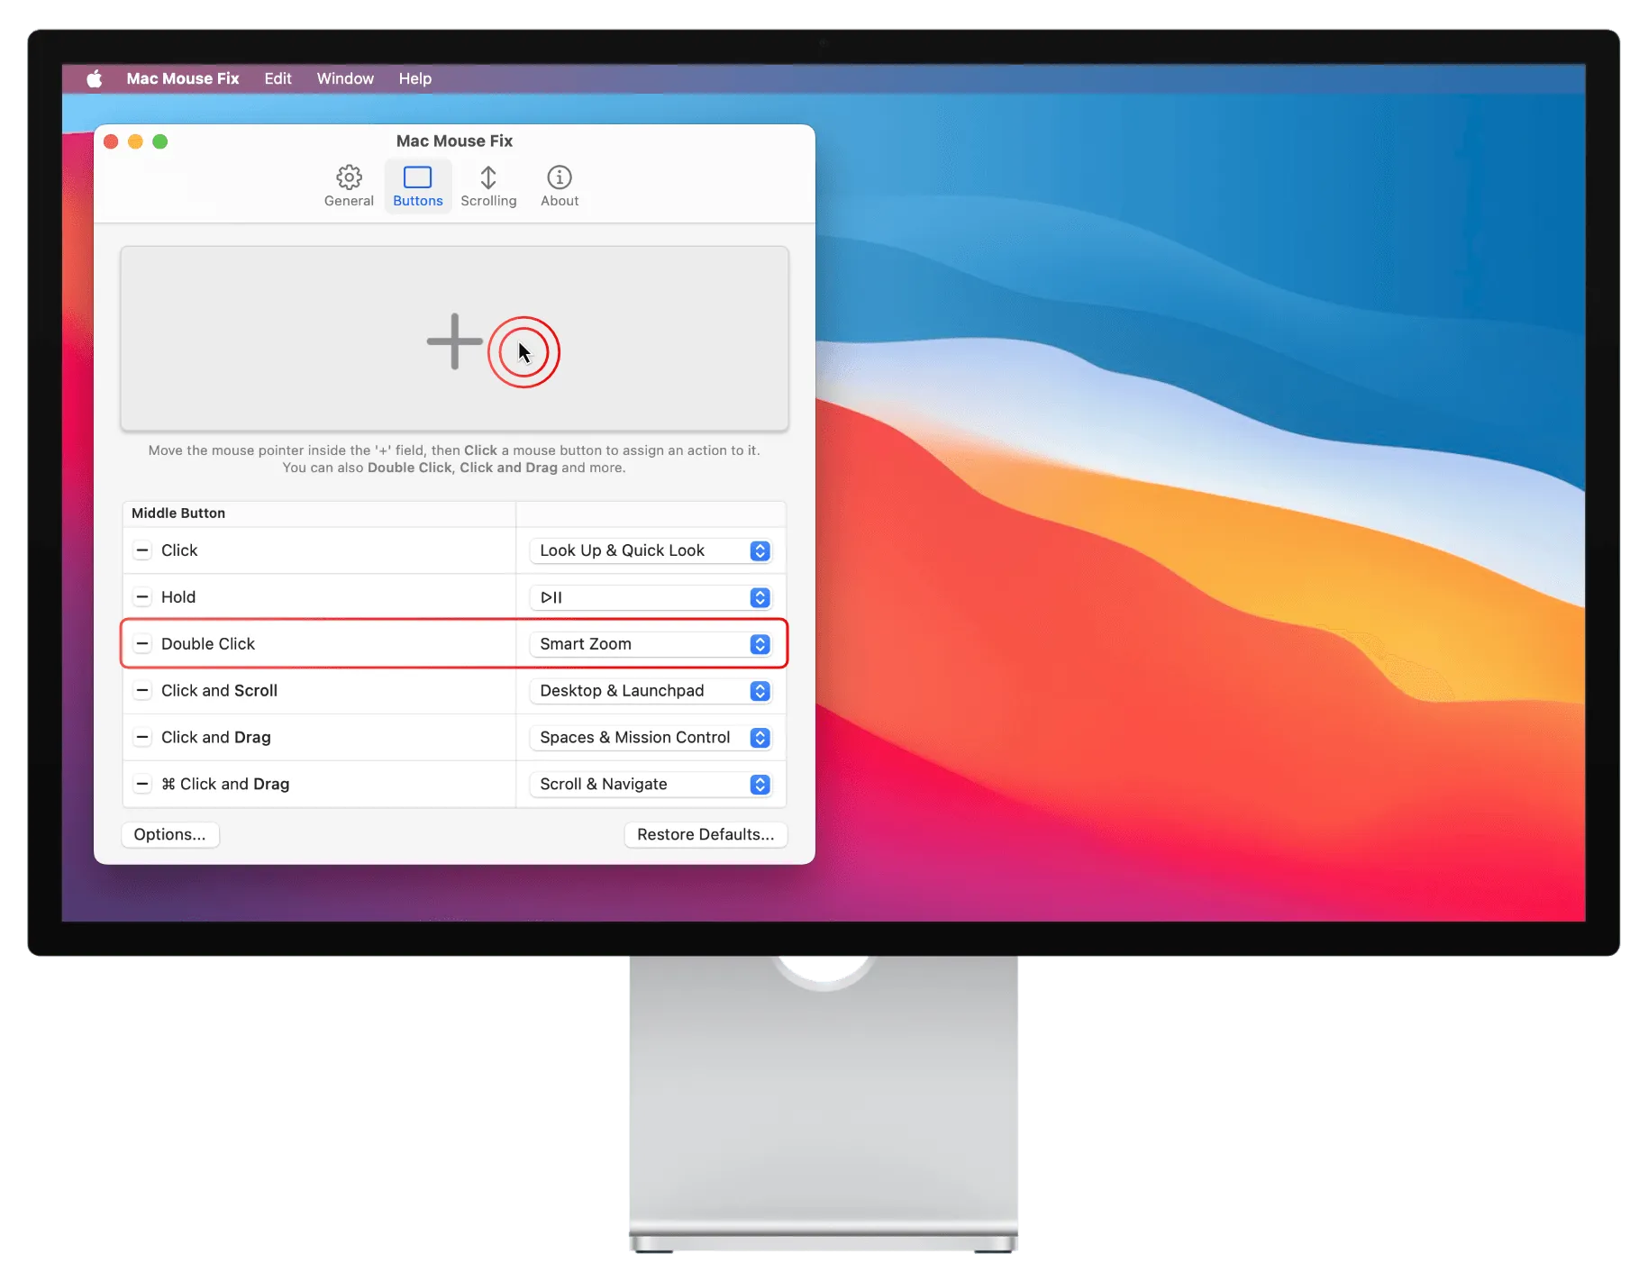The image size is (1648, 1263).
Task: Open the Scroll & Navigate dropdown
Action: (651, 785)
